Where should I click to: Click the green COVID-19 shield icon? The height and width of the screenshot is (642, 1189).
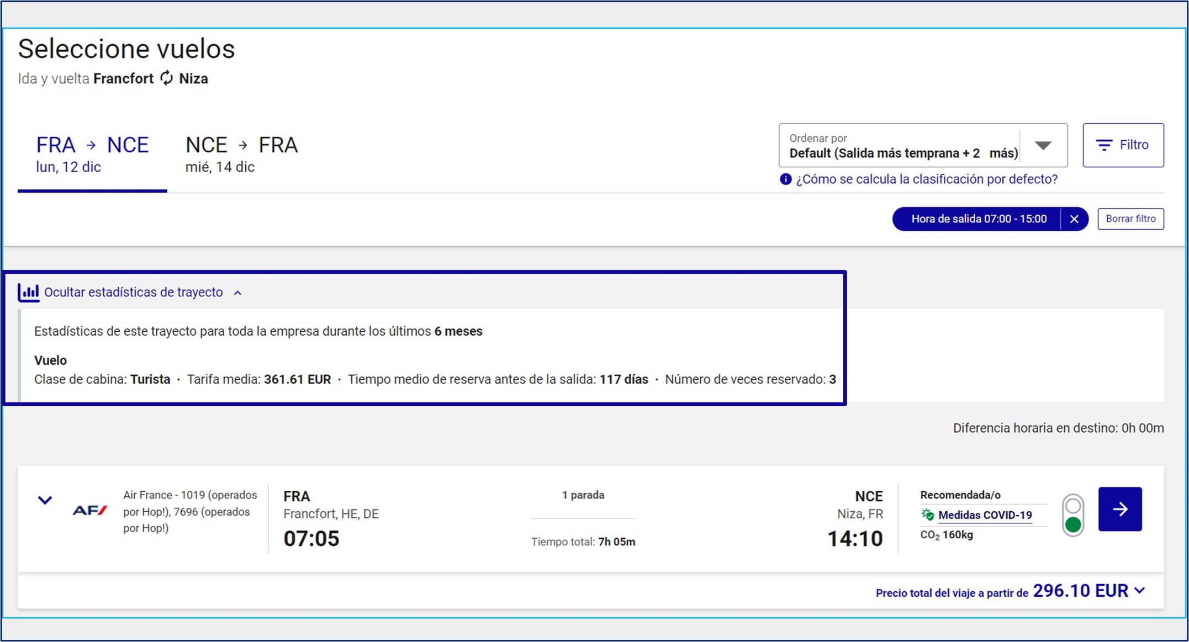(x=928, y=515)
